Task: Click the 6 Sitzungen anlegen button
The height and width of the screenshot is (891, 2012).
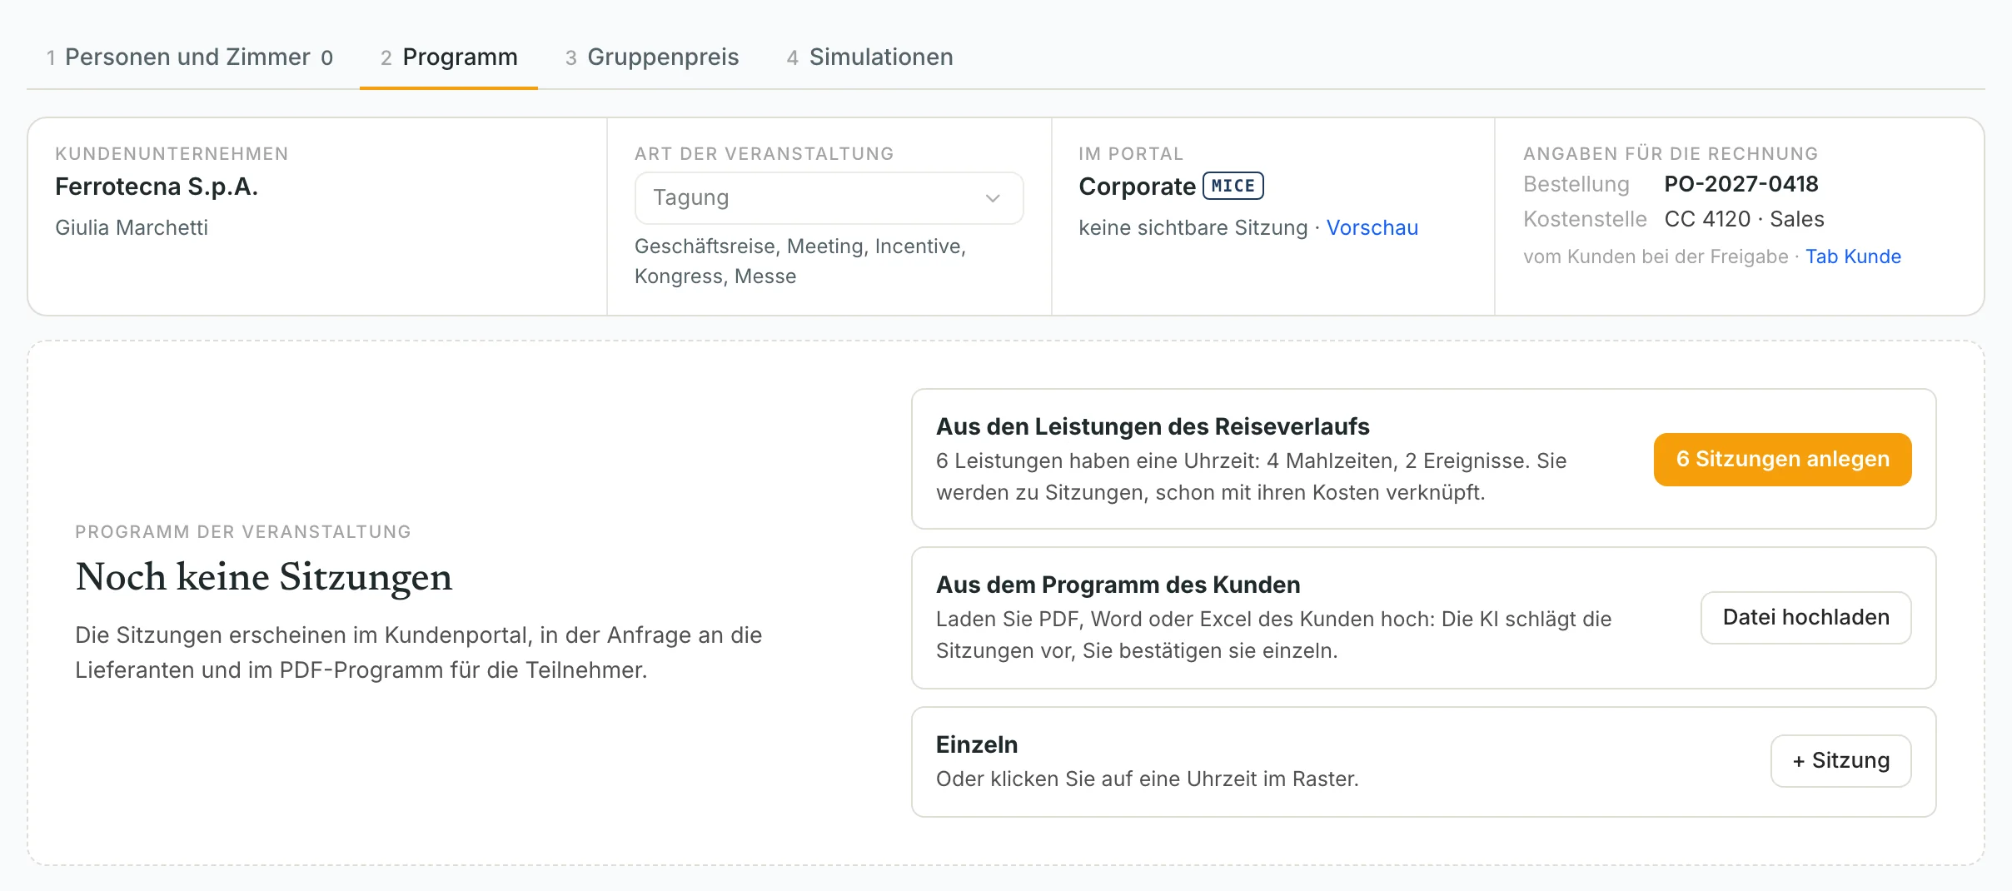Action: click(1782, 459)
